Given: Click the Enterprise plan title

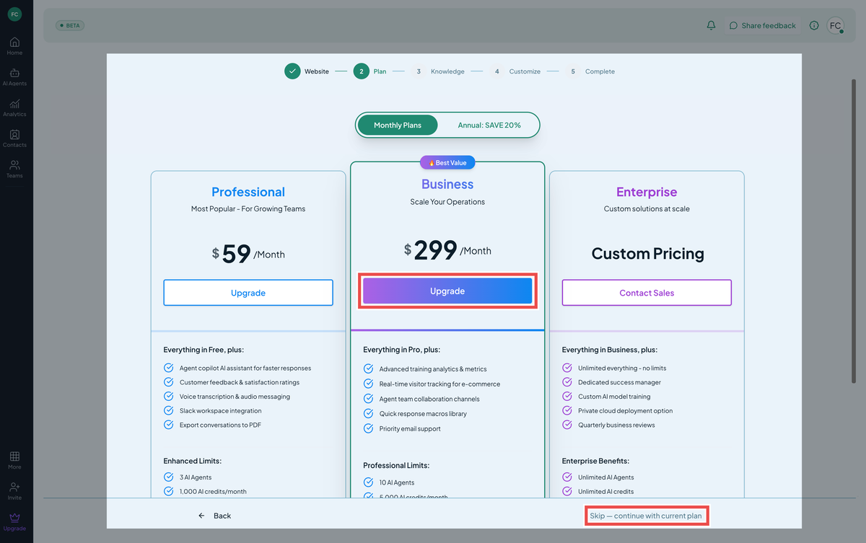Looking at the screenshot, I should 647,192.
